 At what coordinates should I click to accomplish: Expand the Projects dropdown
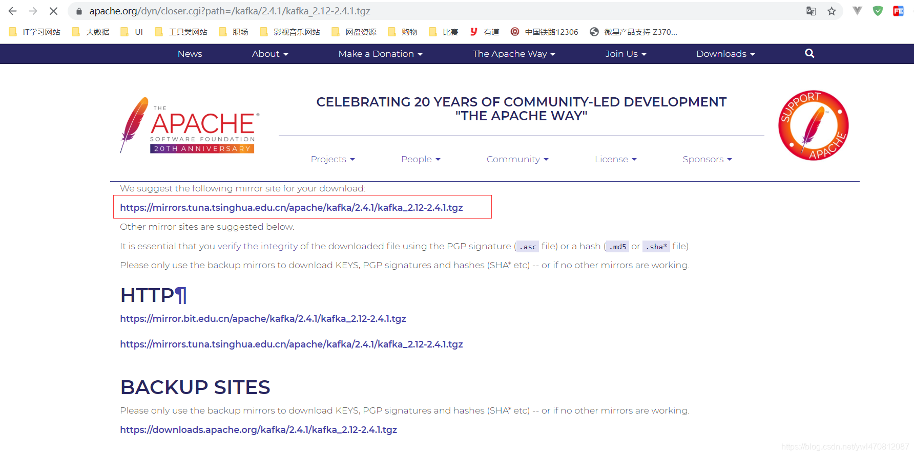point(333,159)
